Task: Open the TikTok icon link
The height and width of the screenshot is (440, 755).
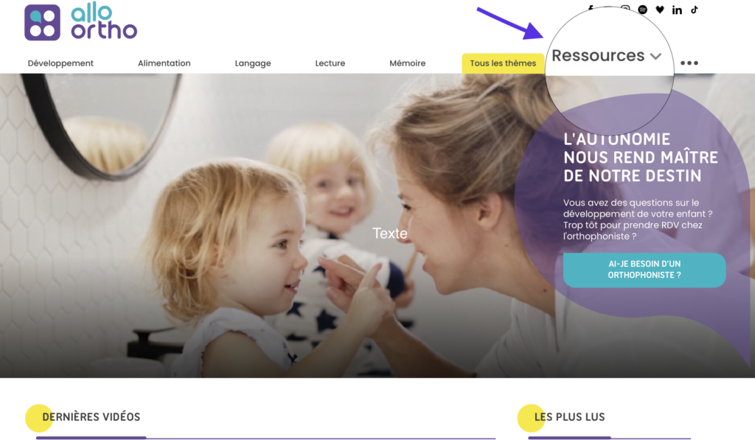Action: (695, 10)
